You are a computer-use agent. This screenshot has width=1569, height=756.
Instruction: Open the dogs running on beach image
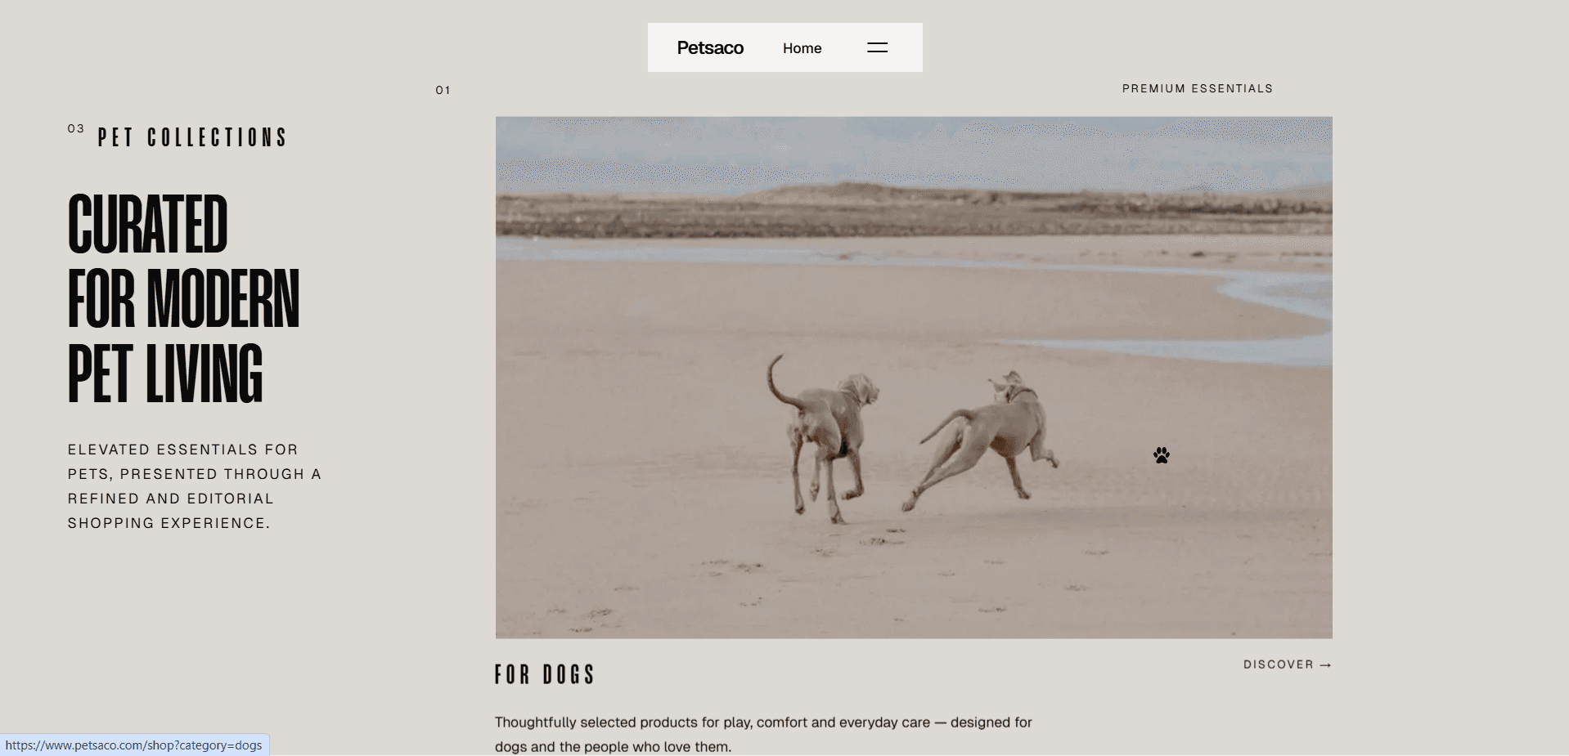[x=914, y=378]
